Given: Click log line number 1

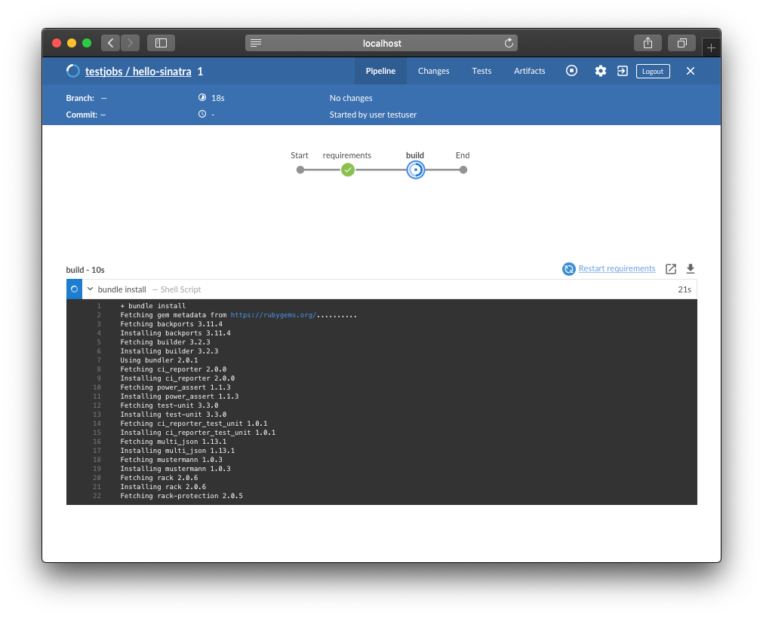Looking at the screenshot, I should tap(99, 305).
